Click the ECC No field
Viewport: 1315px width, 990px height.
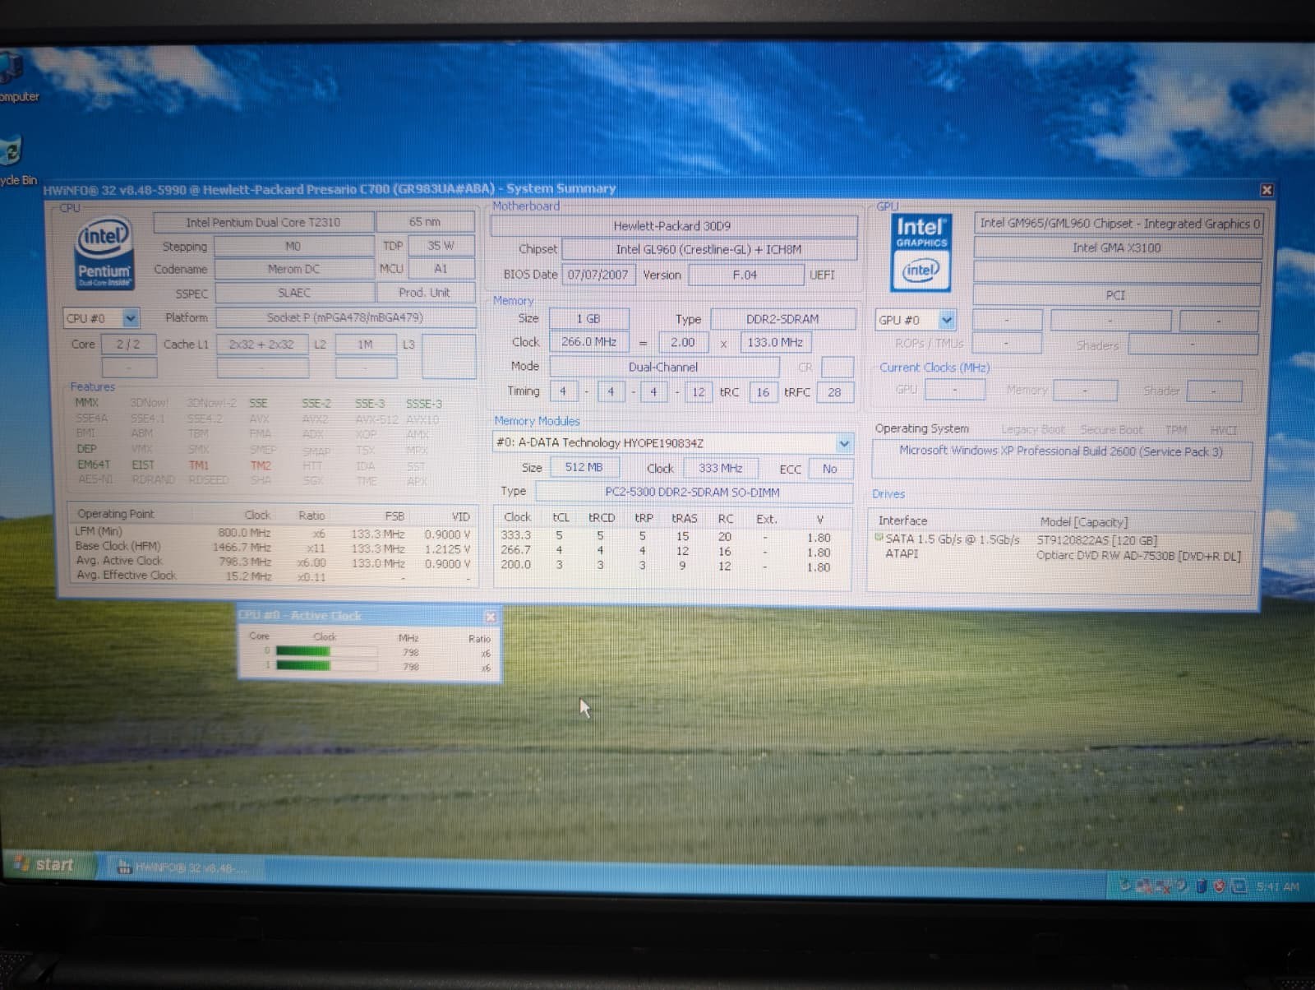point(830,469)
